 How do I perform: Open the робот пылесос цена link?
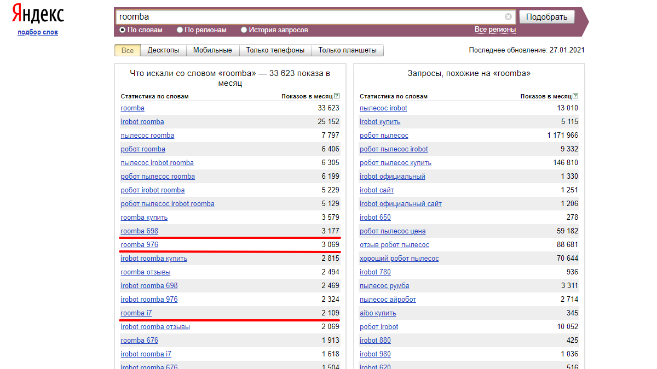click(x=393, y=231)
